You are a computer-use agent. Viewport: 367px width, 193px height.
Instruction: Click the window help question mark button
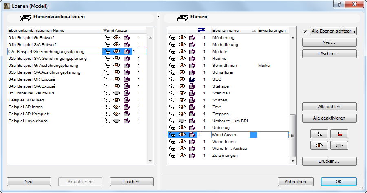point(339,4)
